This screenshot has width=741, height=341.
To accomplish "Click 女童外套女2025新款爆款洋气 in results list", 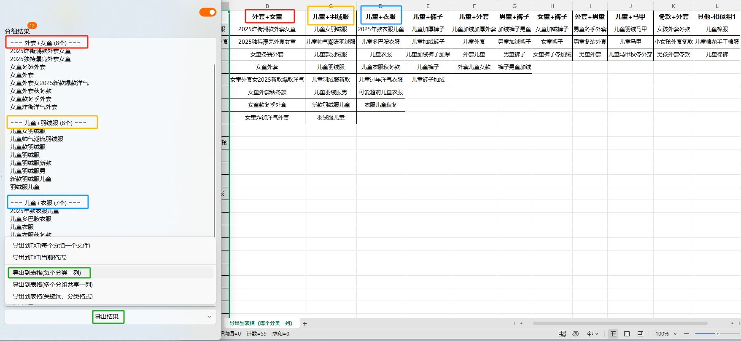I will [x=49, y=83].
